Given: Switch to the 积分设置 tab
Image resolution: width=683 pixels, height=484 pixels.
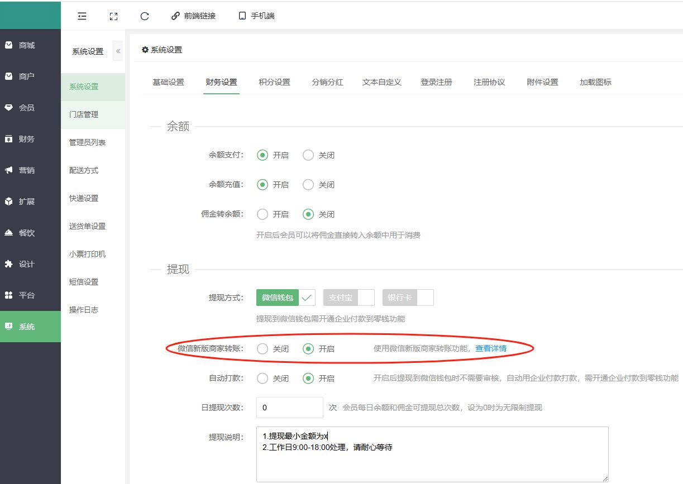Looking at the screenshot, I should coord(274,82).
